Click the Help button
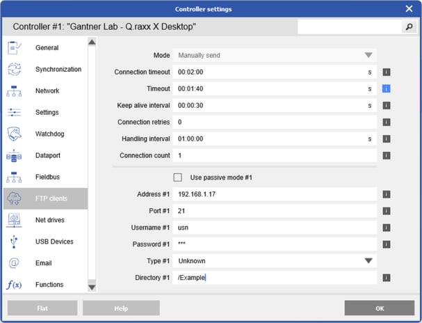422x323 pixels. click(121, 308)
